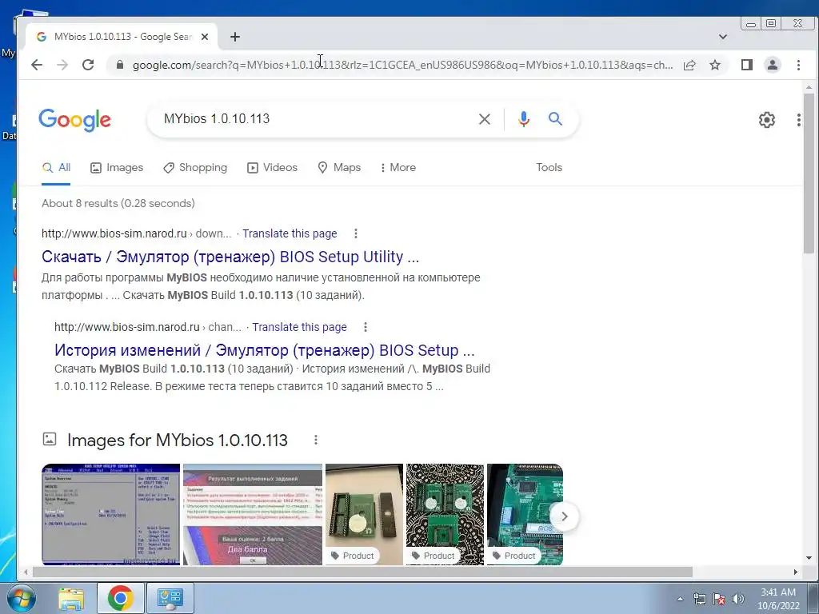Switch to the Images results tab
This screenshot has height=614, width=819.
(x=117, y=168)
